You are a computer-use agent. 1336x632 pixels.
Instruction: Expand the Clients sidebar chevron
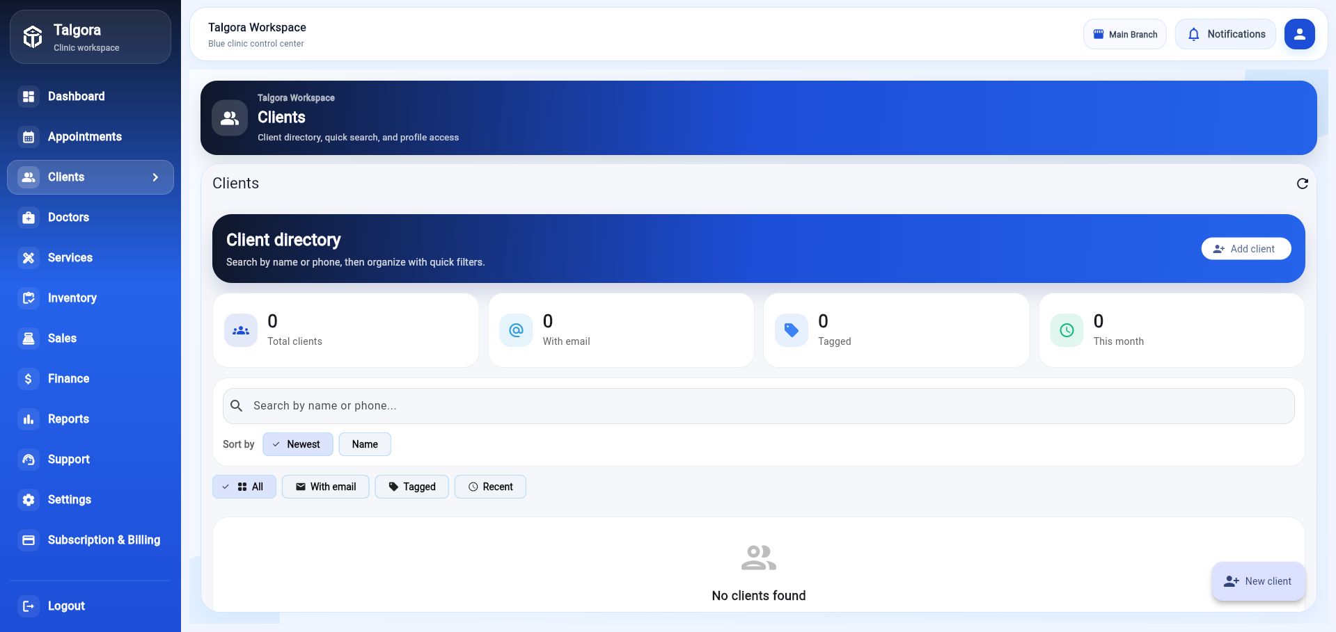tap(155, 177)
